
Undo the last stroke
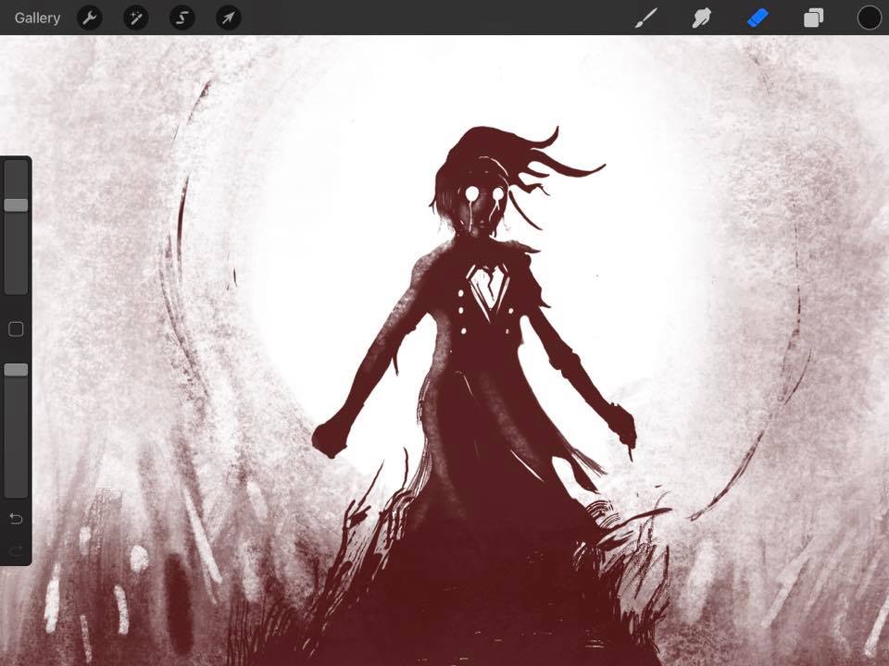pyautogui.click(x=16, y=518)
